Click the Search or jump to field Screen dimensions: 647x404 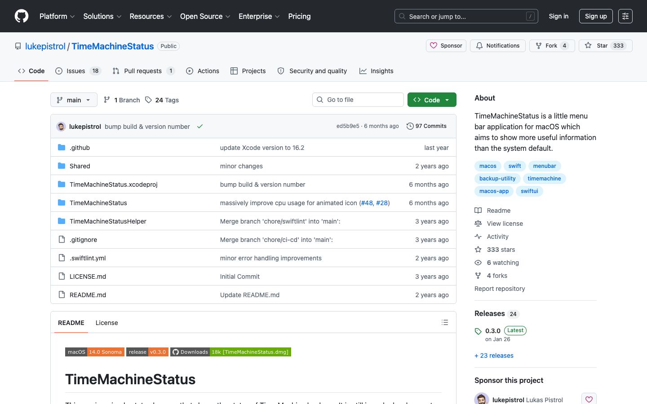coord(466,16)
